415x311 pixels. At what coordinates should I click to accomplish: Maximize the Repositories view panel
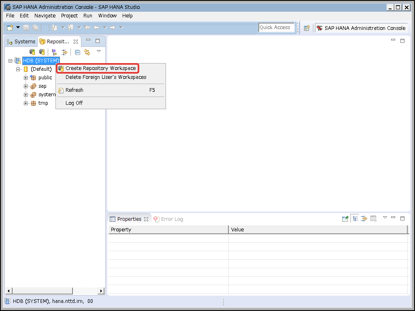tap(98, 41)
